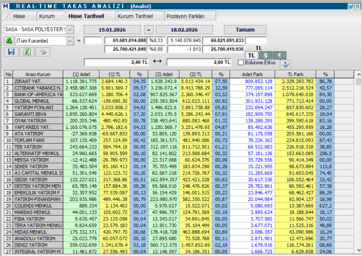Click the green institution group icon
The height and width of the screenshot is (256, 362).
[9, 41]
